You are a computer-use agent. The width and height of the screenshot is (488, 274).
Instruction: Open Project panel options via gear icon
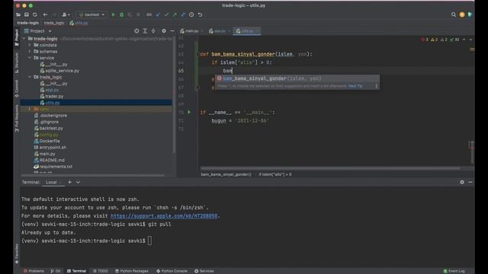pyautogui.click(x=164, y=30)
